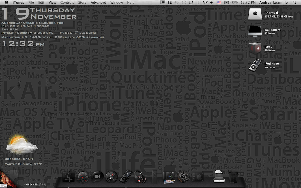Open Spotlight search magnifier
The image size is (301, 188).
coord(294,3)
